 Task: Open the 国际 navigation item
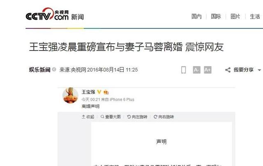click(x=216, y=16)
